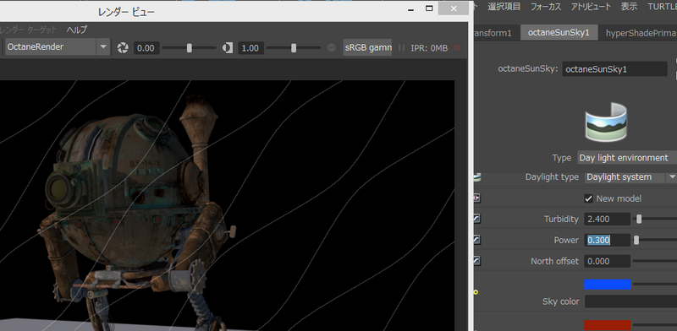Screen dimensions: 677x331
Task: Click the gamma slider handle
Action: tap(294, 48)
